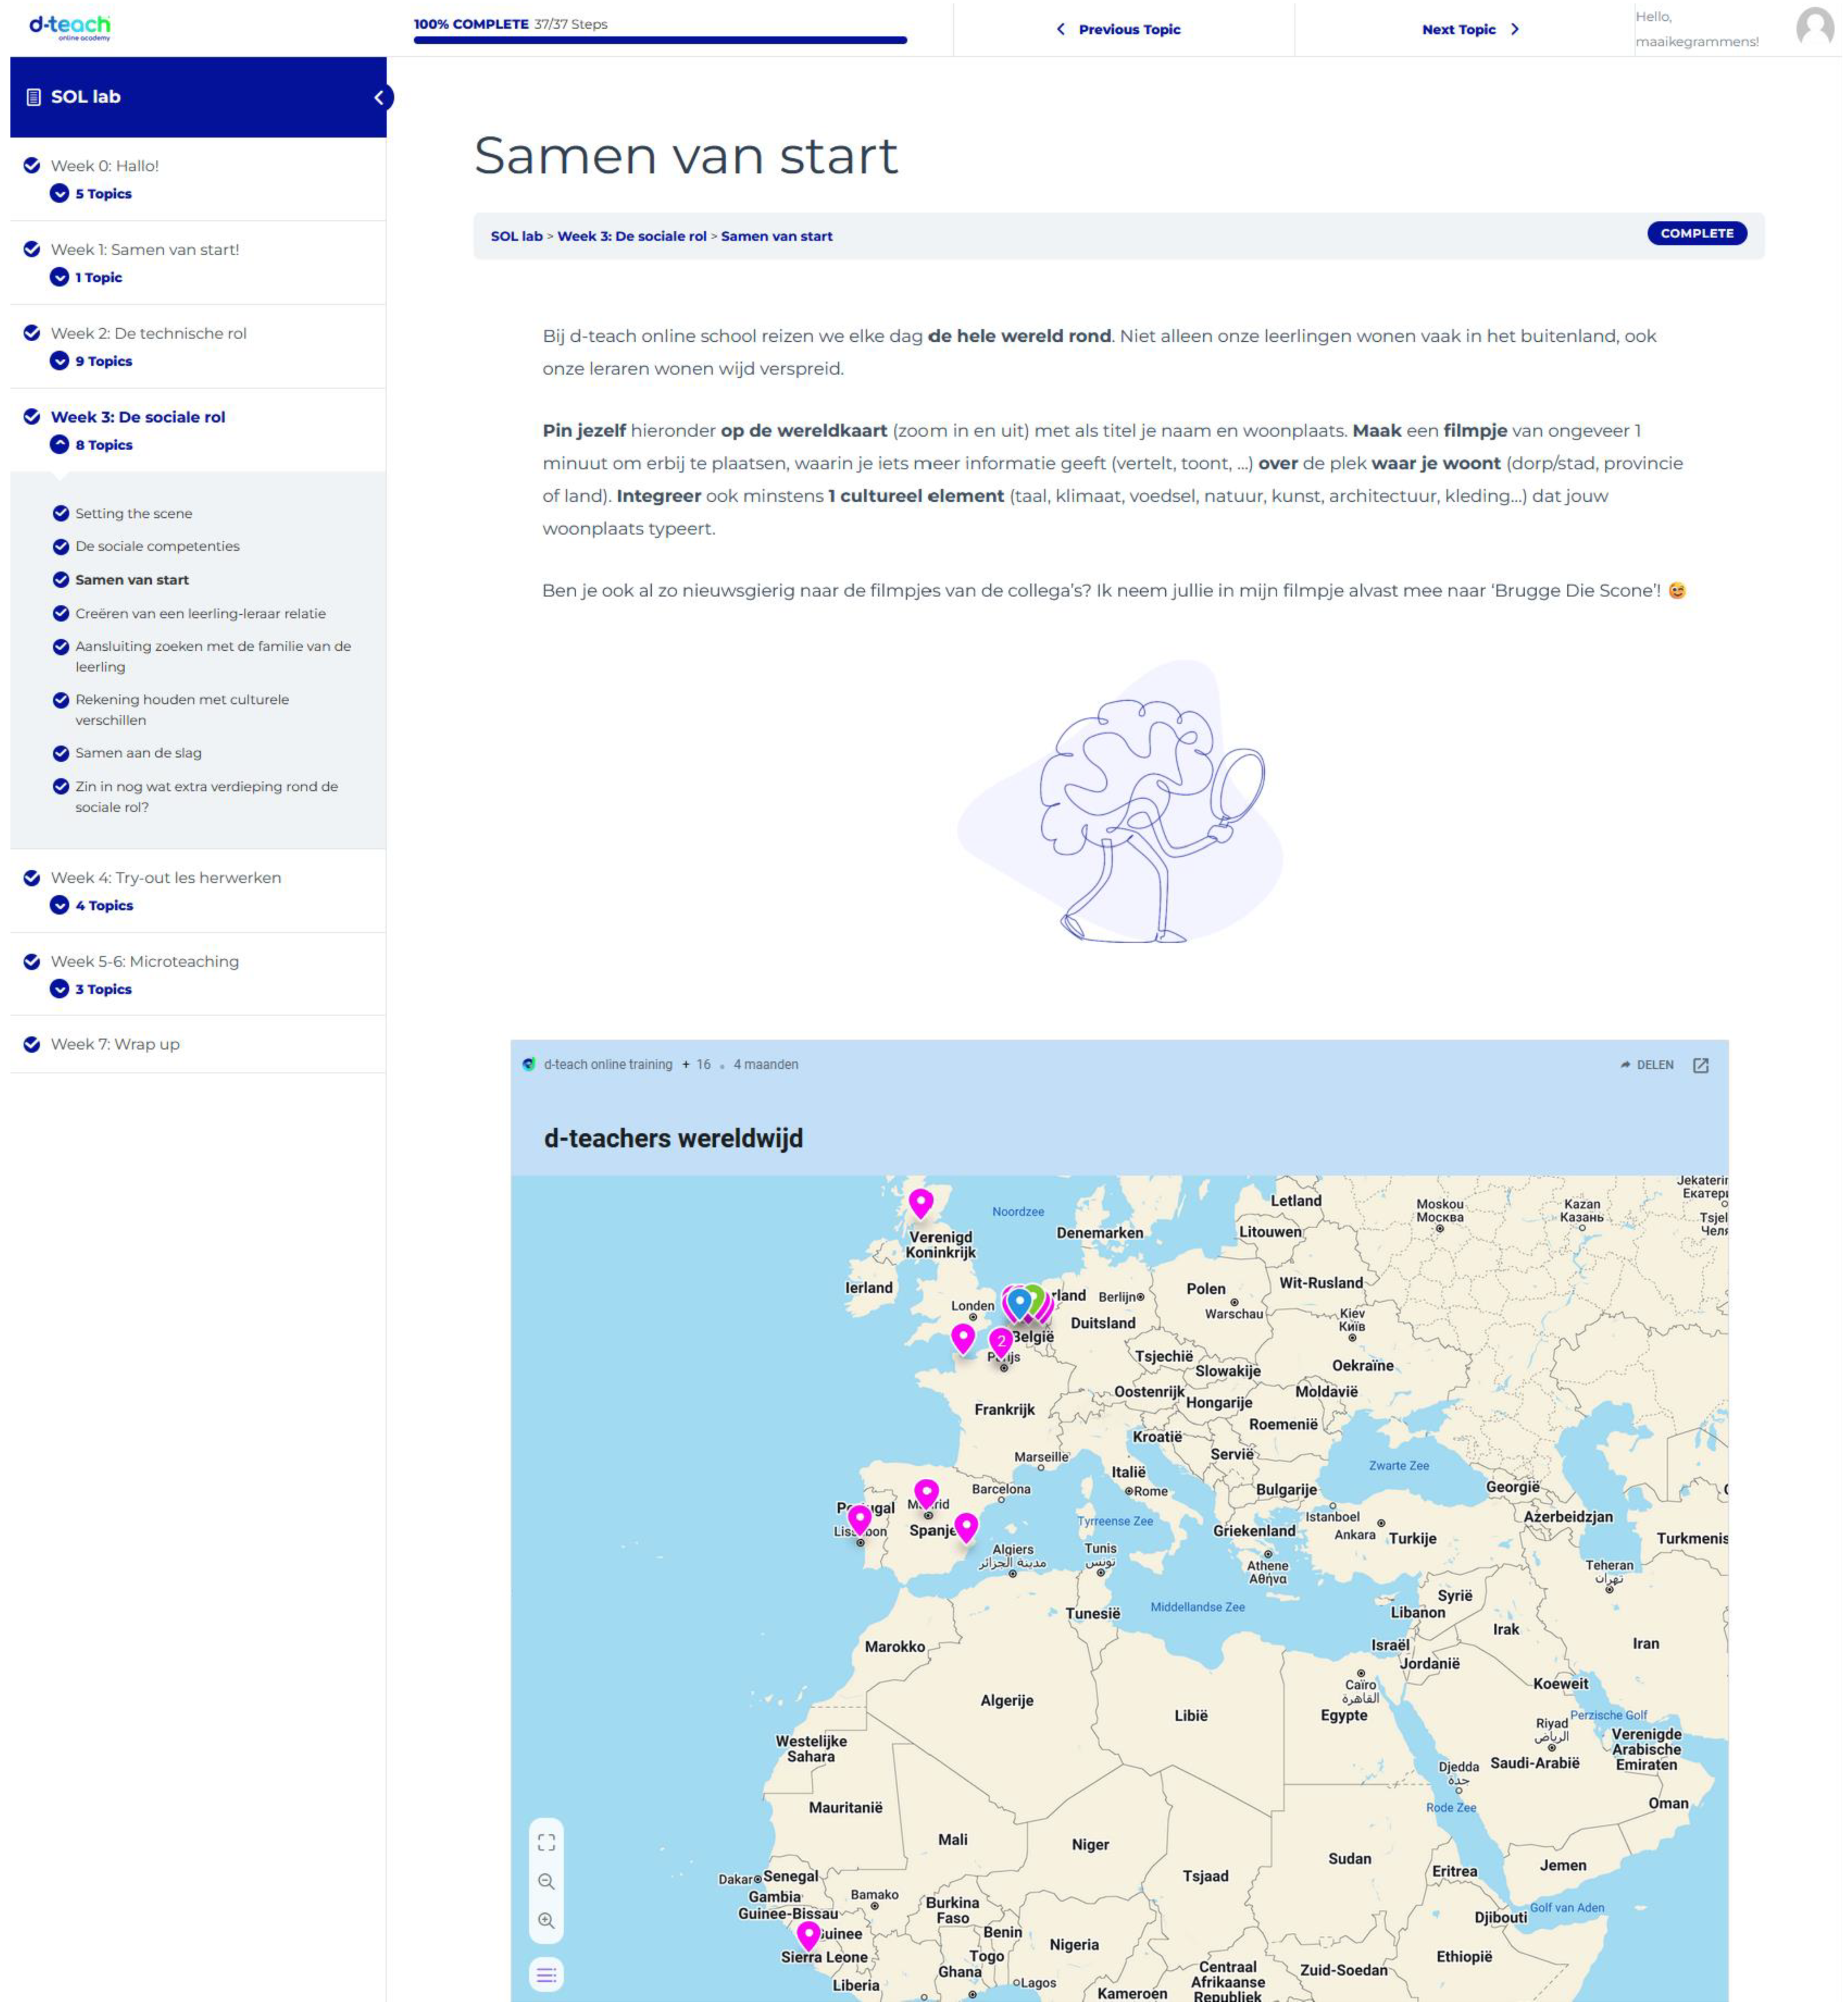Click the pin on southeastern Spain coast
The width and height of the screenshot is (1848, 2011).
click(x=966, y=1527)
